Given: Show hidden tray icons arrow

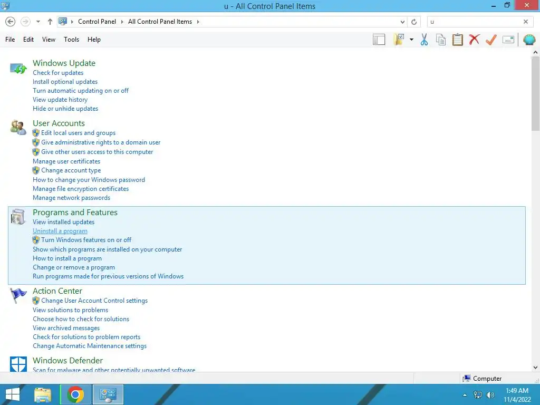Looking at the screenshot, I should [465, 395].
